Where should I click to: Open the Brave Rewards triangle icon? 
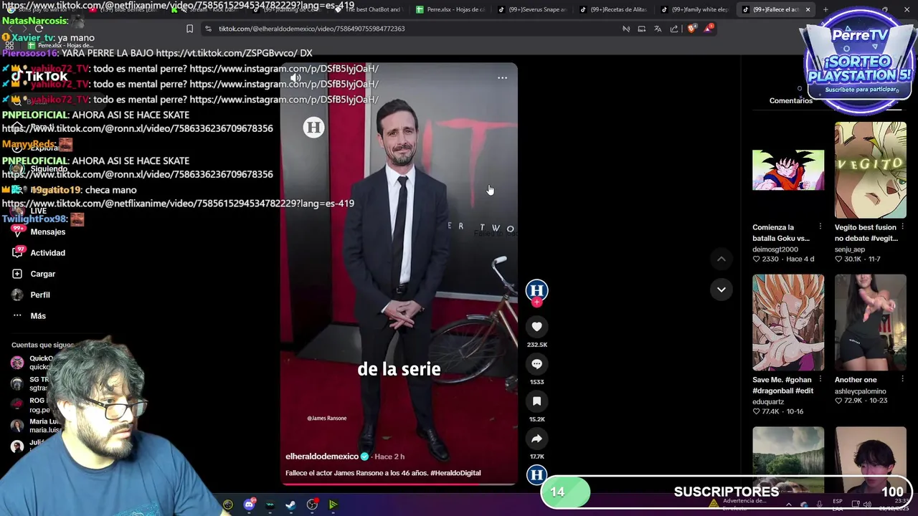point(709,29)
